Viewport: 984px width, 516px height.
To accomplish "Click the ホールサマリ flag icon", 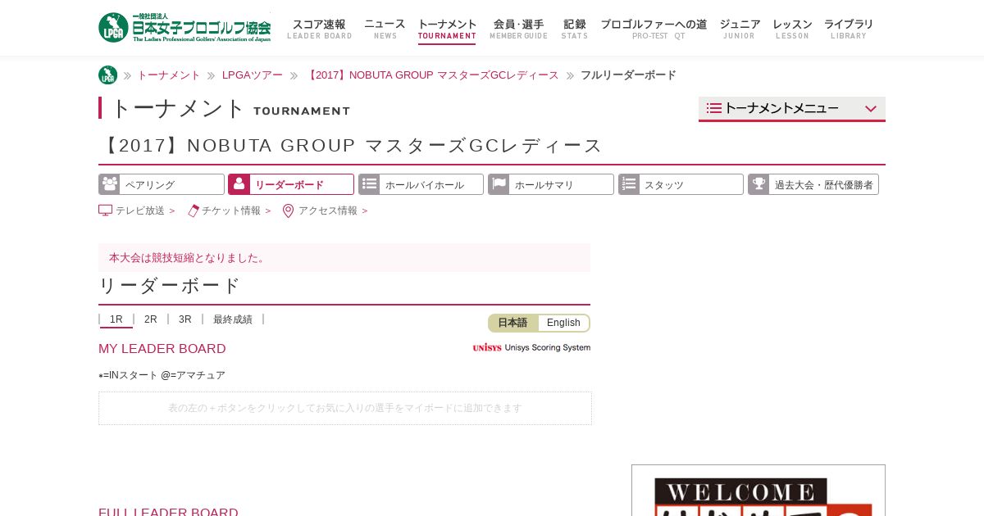I will pos(499,184).
